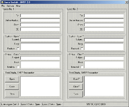Click Loop 2 Status Close Subject field
The image size is (129, 107).
(104, 58)
